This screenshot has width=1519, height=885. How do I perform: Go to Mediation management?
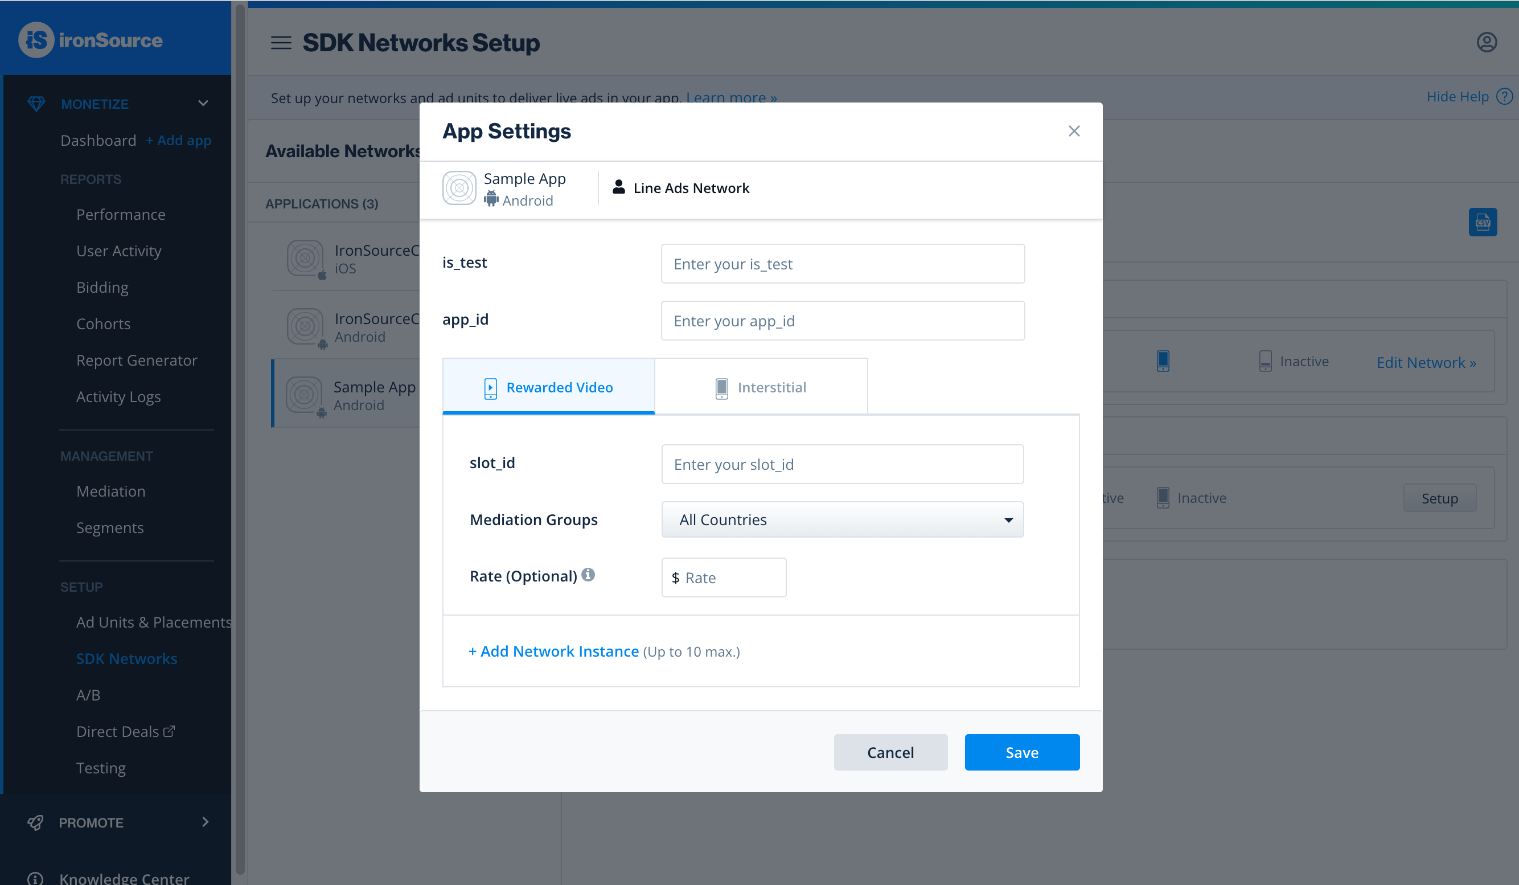(111, 491)
